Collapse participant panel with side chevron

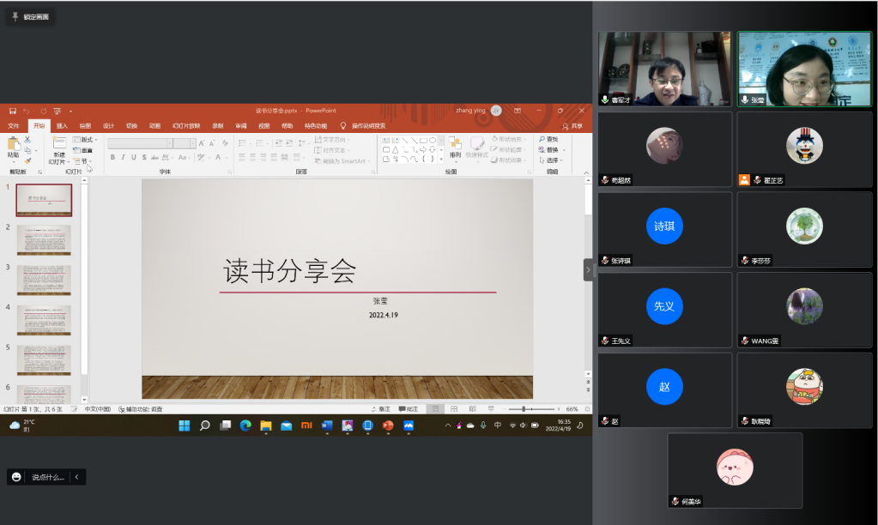coord(588,269)
